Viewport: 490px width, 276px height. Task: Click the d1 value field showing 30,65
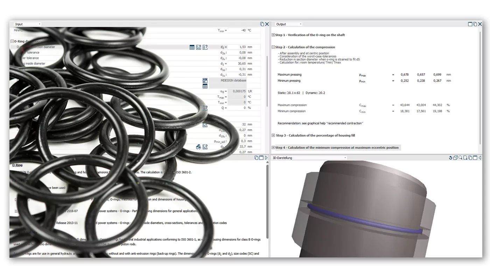[x=237, y=64]
